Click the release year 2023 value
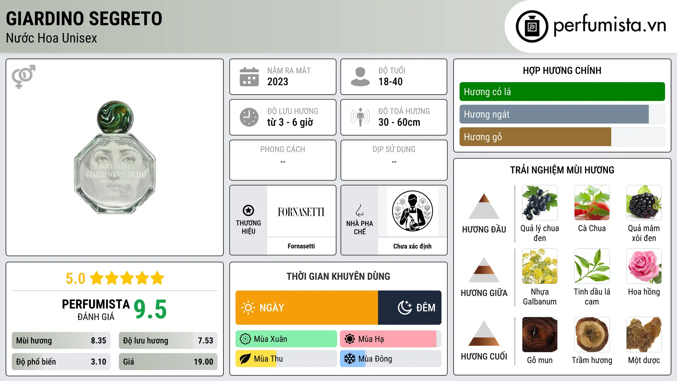 (x=278, y=82)
